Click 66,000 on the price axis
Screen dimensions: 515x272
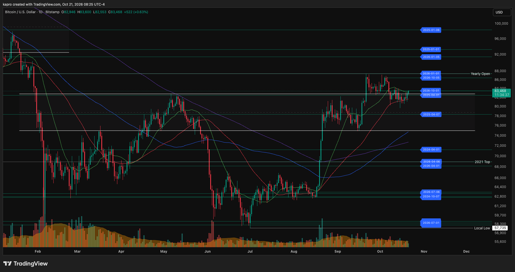point(500,178)
